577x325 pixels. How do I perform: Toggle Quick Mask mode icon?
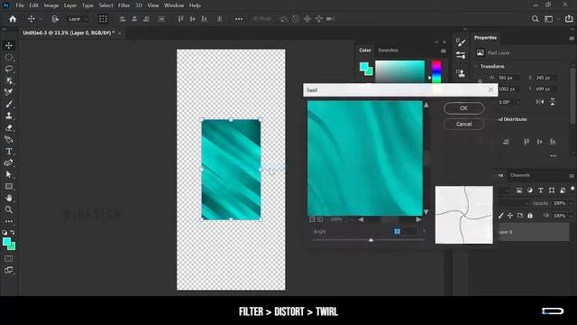click(x=9, y=259)
